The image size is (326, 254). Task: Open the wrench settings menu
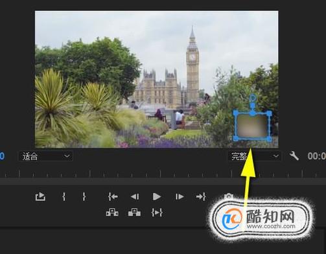click(x=294, y=156)
